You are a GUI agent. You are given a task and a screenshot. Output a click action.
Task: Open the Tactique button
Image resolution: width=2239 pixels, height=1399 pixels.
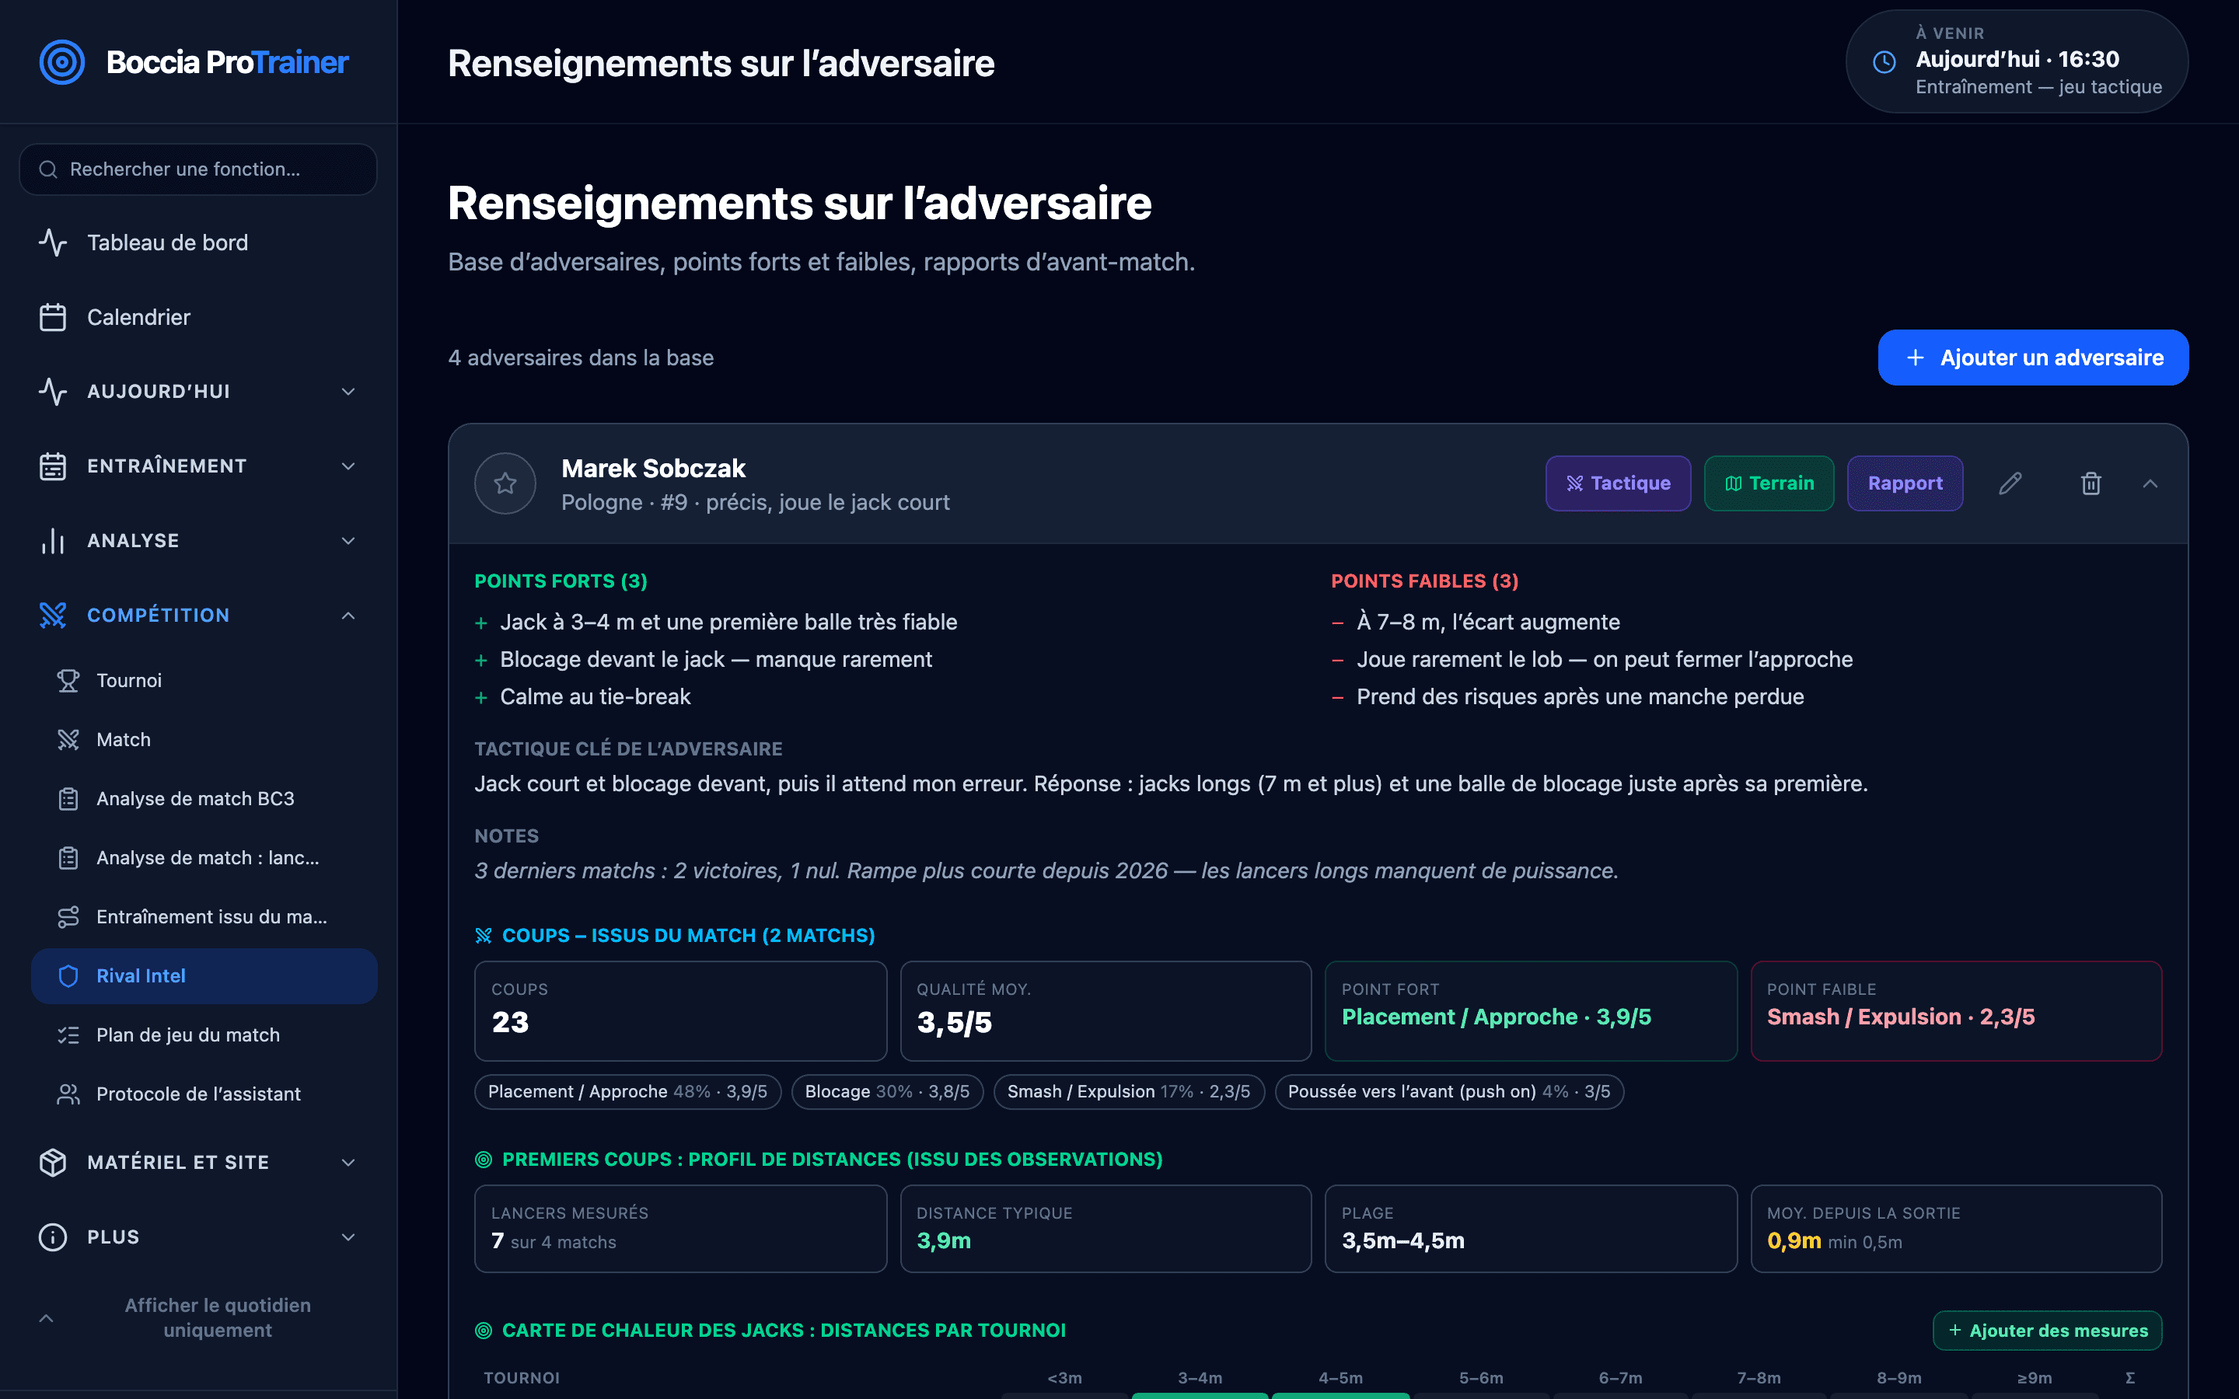coord(1618,483)
